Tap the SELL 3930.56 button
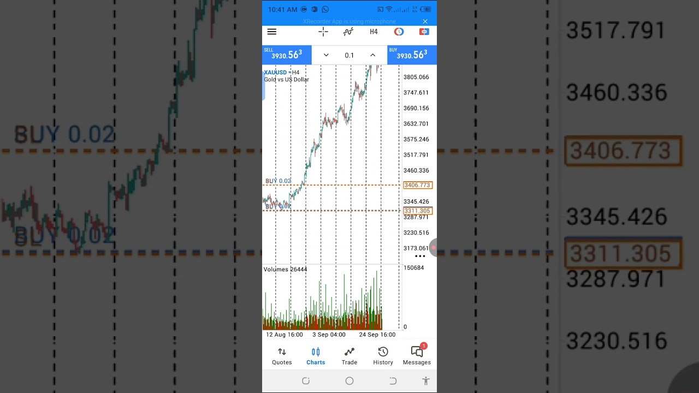699x393 pixels. 287,55
